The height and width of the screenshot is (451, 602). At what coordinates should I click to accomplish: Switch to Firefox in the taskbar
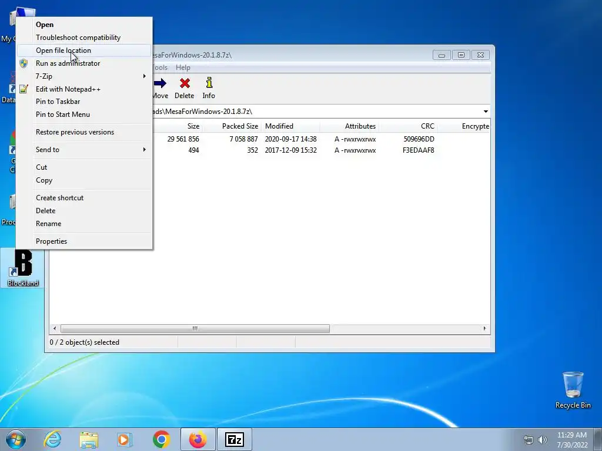(x=198, y=439)
